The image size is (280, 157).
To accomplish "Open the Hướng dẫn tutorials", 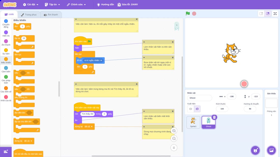I will pyautogui.click(x=105, y=5).
